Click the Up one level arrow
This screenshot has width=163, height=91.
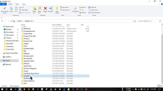[x=11, y=21]
